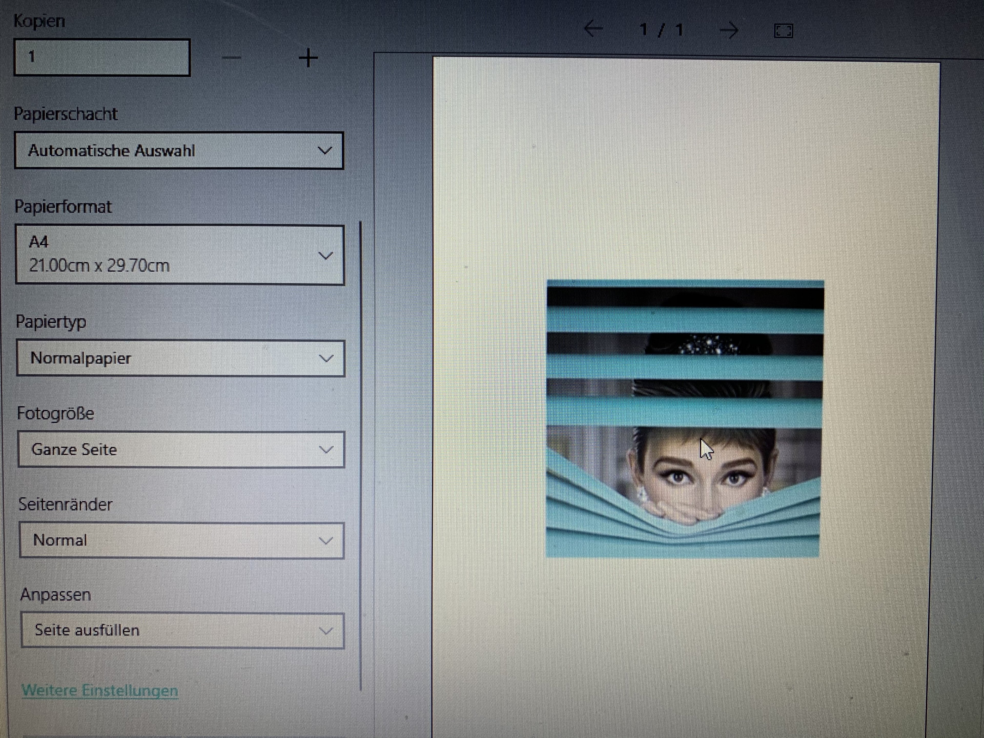This screenshot has width=984, height=738.
Task: Open the 'Weitere Einstellungen' link
Action: click(x=100, y=691)
